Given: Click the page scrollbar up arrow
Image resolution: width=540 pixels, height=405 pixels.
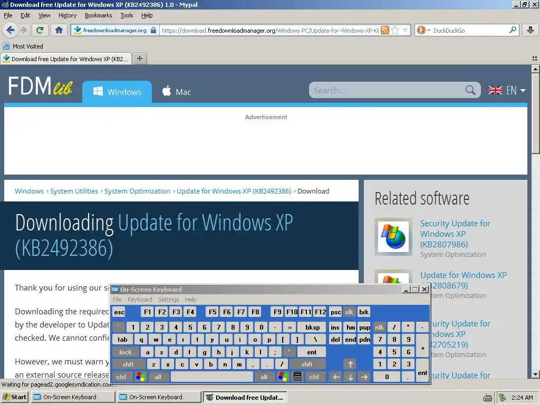Looking at the screenshot, I should click(x=536, y=69).
